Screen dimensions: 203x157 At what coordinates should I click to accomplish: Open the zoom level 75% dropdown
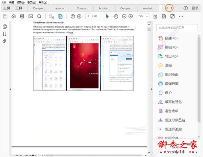point(143,17)
